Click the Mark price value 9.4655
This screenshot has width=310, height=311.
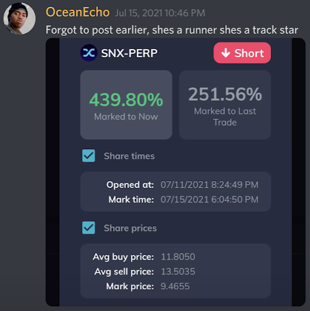pyautogui.click(x=175, y=286)
